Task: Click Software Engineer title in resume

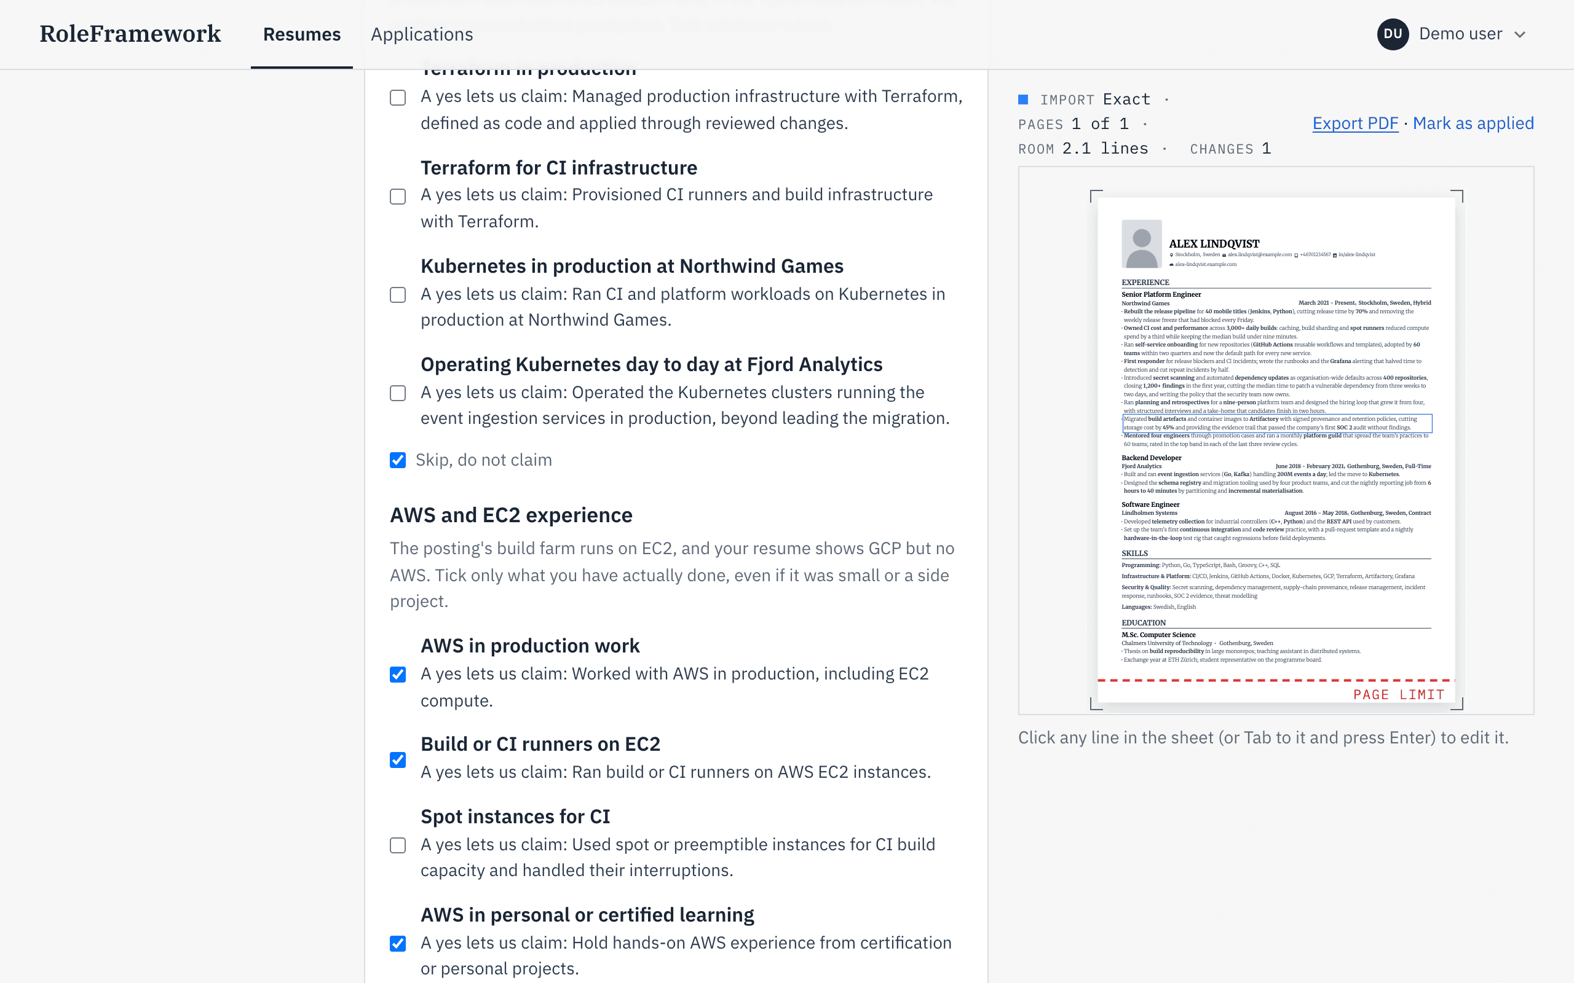Action: tap(1150, 504)
